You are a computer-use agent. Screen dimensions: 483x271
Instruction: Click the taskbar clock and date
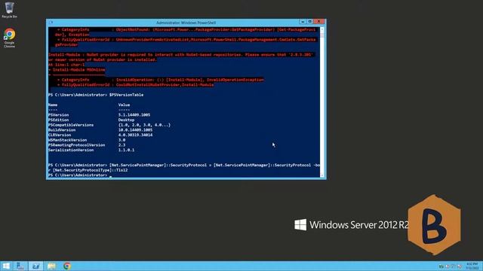coord(472,266)
